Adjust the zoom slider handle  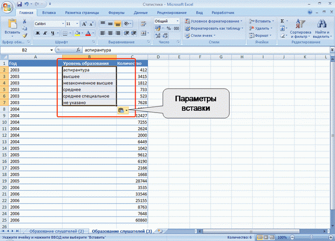(x=311, y=237)
